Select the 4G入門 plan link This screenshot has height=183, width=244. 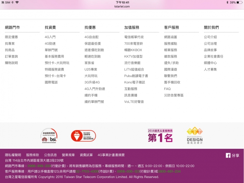pyautogui.click(x=50, y=37)
